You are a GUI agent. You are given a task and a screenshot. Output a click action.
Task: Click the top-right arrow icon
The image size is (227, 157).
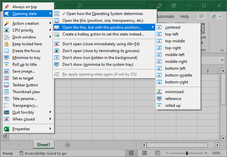coord(159,48)
